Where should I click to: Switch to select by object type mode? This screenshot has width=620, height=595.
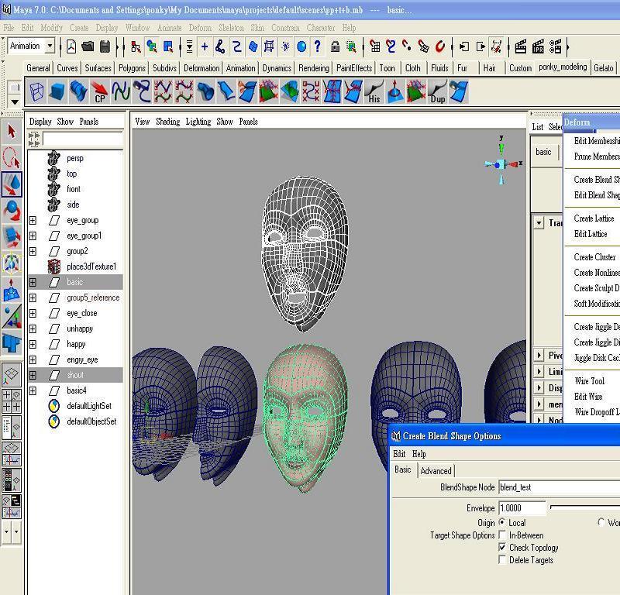pos(152,47)
